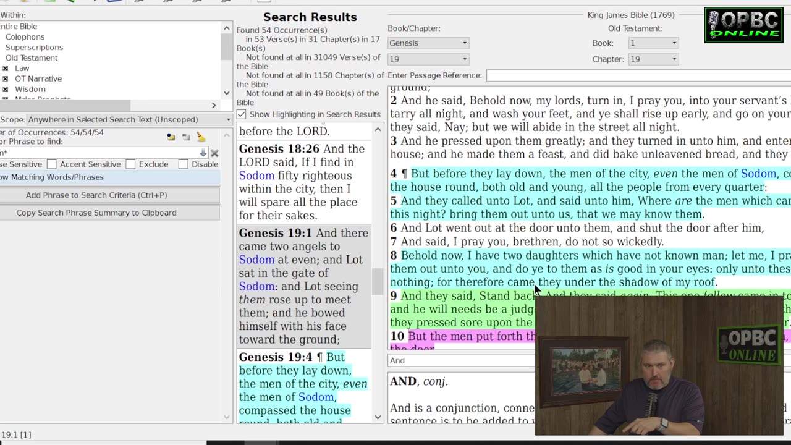Toggle the Wisdom checkbox
791x445 pixels.
click(5, 89)
